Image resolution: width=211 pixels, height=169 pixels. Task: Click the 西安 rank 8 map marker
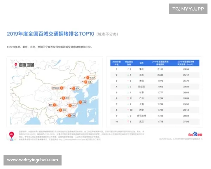pyautogui.click(x=65, y=98)
